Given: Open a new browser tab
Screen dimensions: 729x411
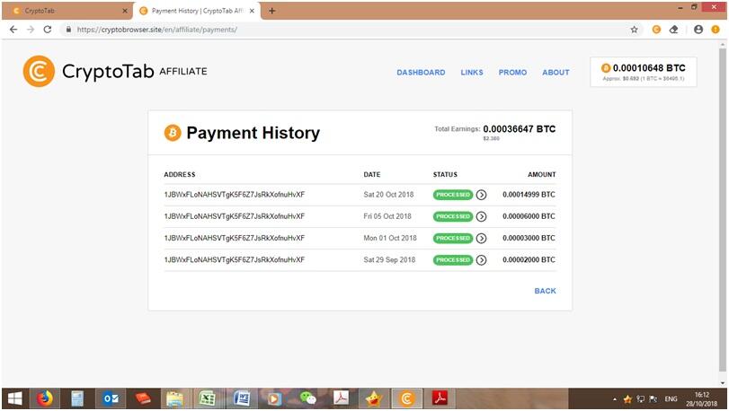Looking at the screenshot, I should click(x=272, y=11).
